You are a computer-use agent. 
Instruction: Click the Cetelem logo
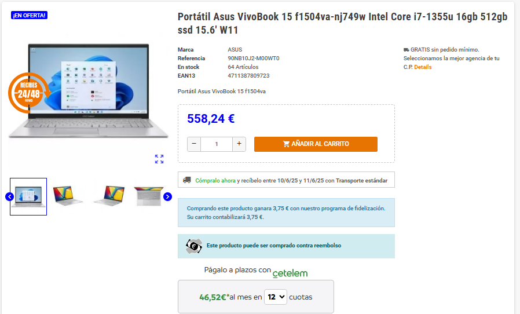[x=290, y=273]
